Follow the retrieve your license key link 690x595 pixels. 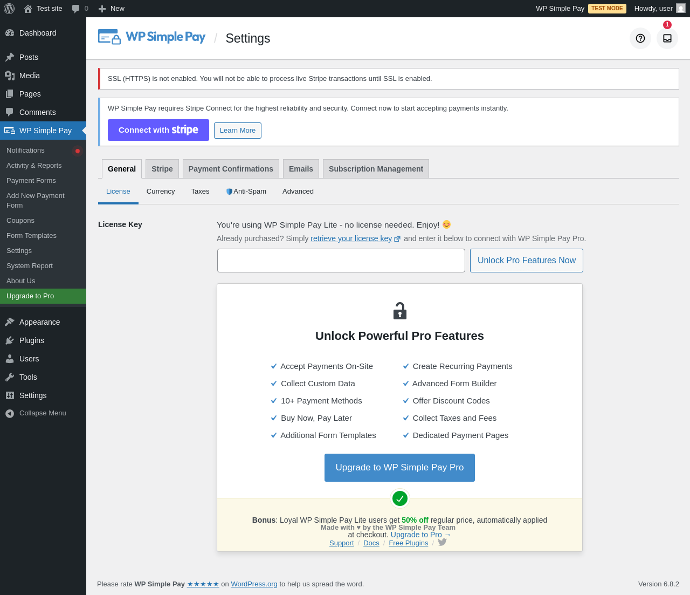tap(351, 238)
